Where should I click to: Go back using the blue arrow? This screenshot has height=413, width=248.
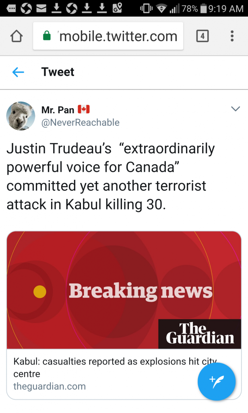coord(18,72)
